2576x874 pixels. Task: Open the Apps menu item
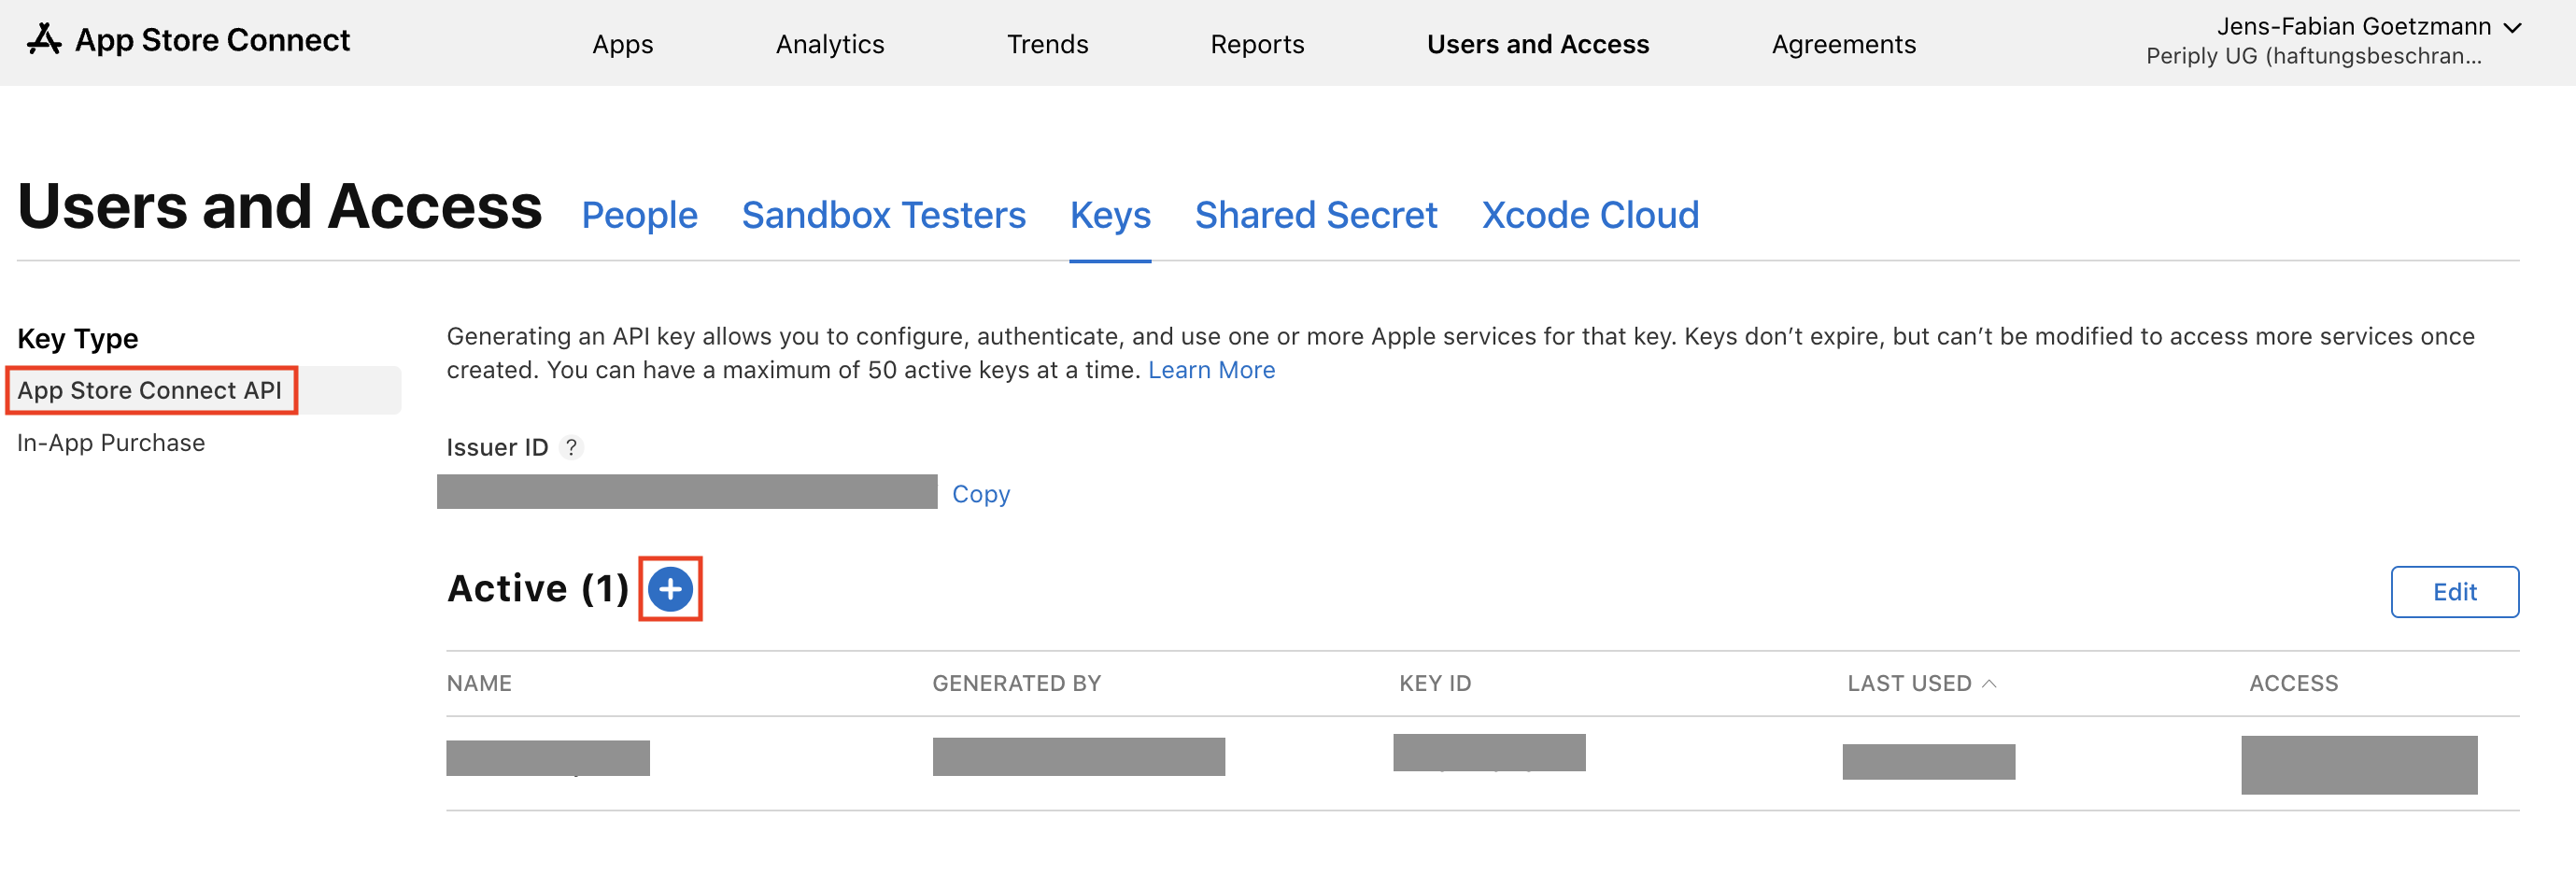tap(622, 44)
